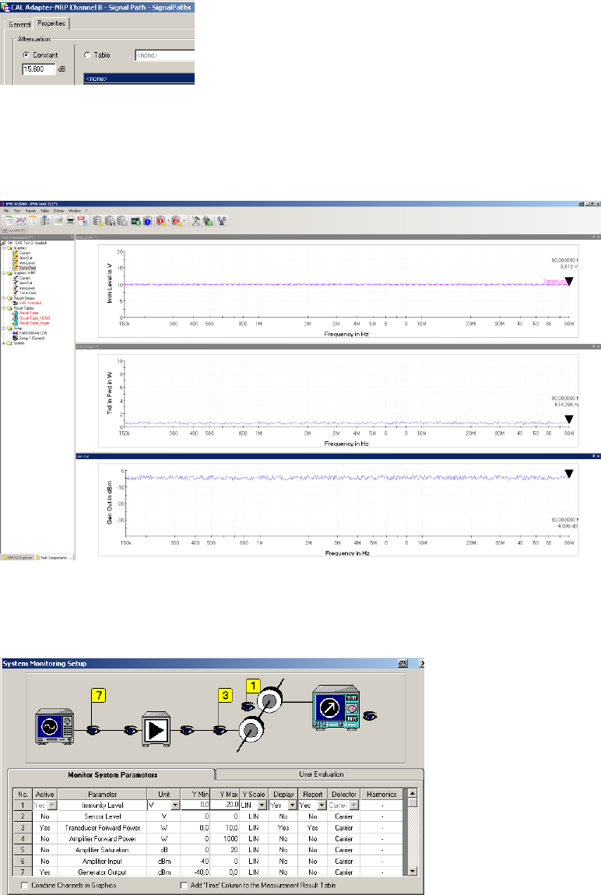
Task: Click the database icon with a floppy disk
Action: pos(110,221)
